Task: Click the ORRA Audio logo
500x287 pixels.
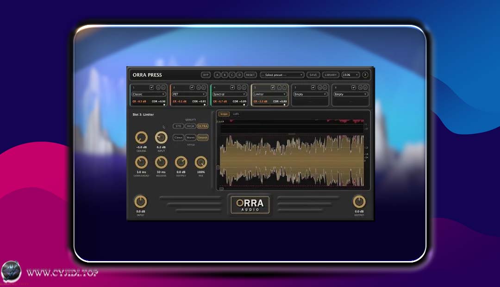Action: [x=250, y=205]
